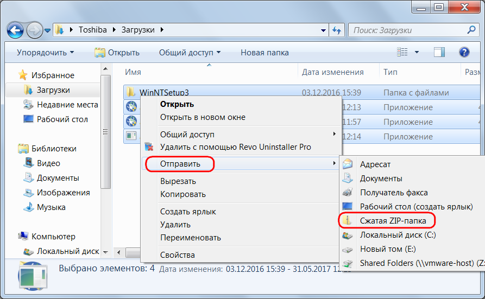Click the Compressed ZIP folder icon

(x=348, y=220)
